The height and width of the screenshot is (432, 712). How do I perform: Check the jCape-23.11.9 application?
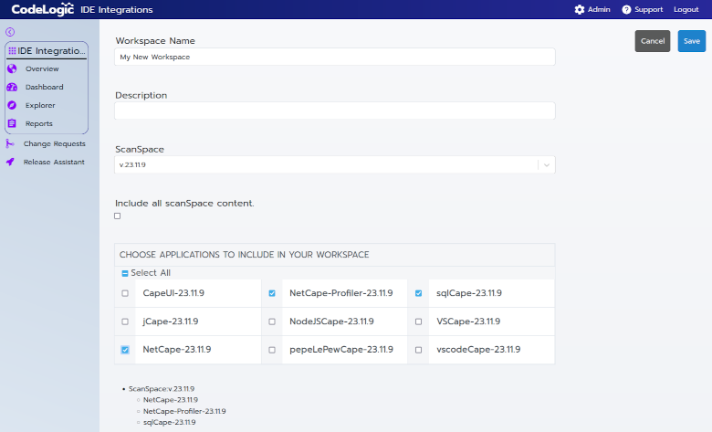tap(125, 321)
